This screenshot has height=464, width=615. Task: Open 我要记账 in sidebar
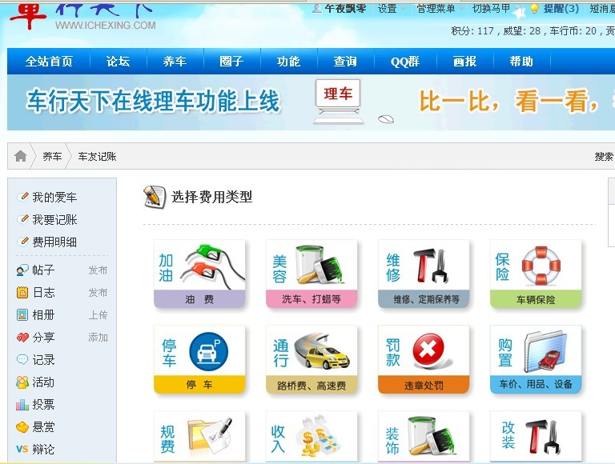click(x=54, y=219)
